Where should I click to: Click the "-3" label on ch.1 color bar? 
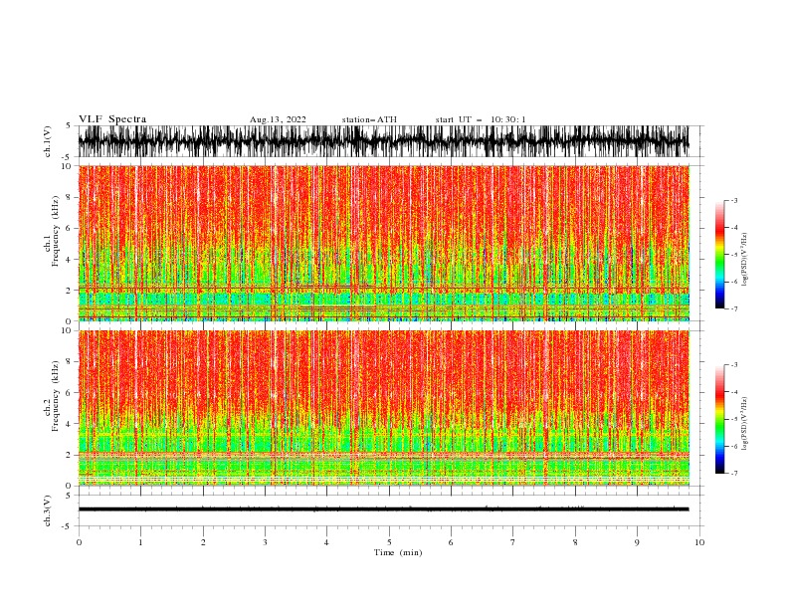pos(733,200)
